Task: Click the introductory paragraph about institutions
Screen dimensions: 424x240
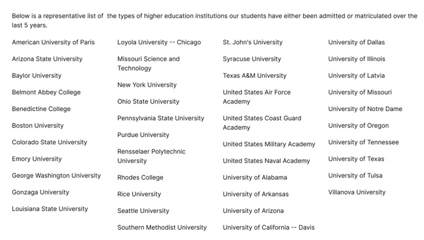Action: point(214,21)
